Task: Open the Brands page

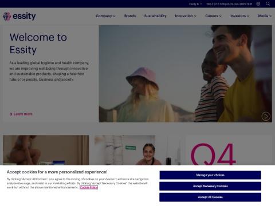Action: tap(130, 16)
